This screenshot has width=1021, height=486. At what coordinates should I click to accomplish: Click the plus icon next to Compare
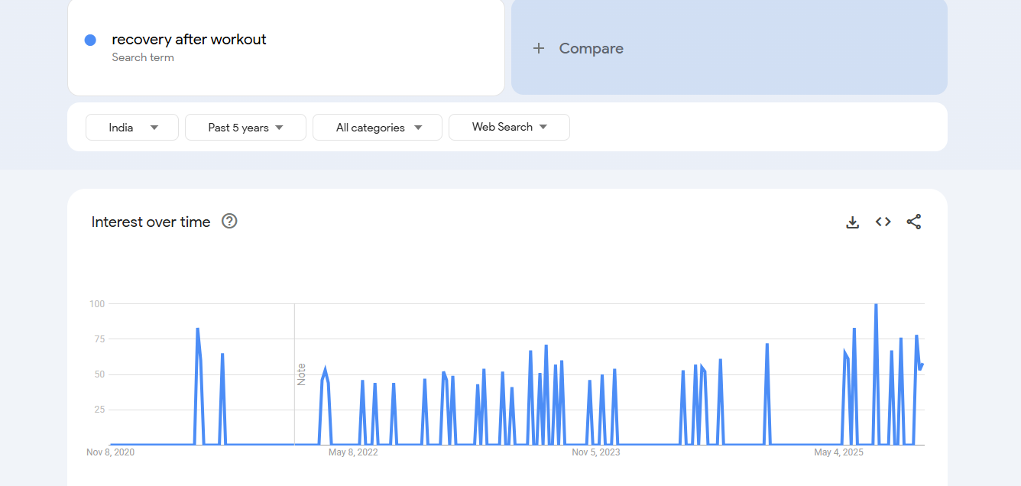[x=539, y=48]
